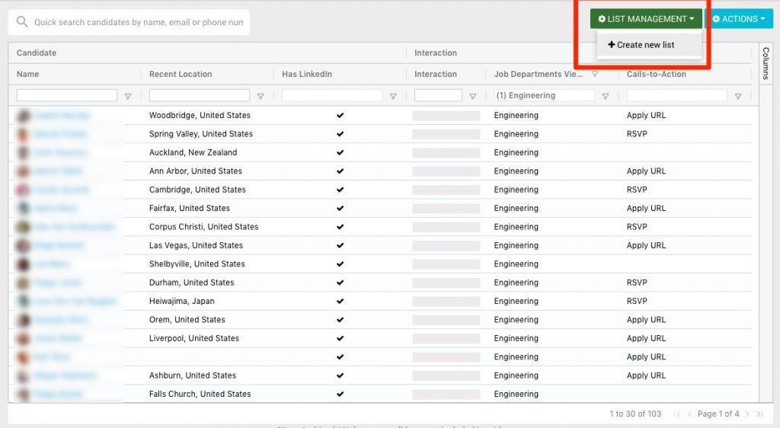This screenshot has width=780, height=428.
Task: Open filter funnel for Has LinkedIn
Action: [393, 97]
